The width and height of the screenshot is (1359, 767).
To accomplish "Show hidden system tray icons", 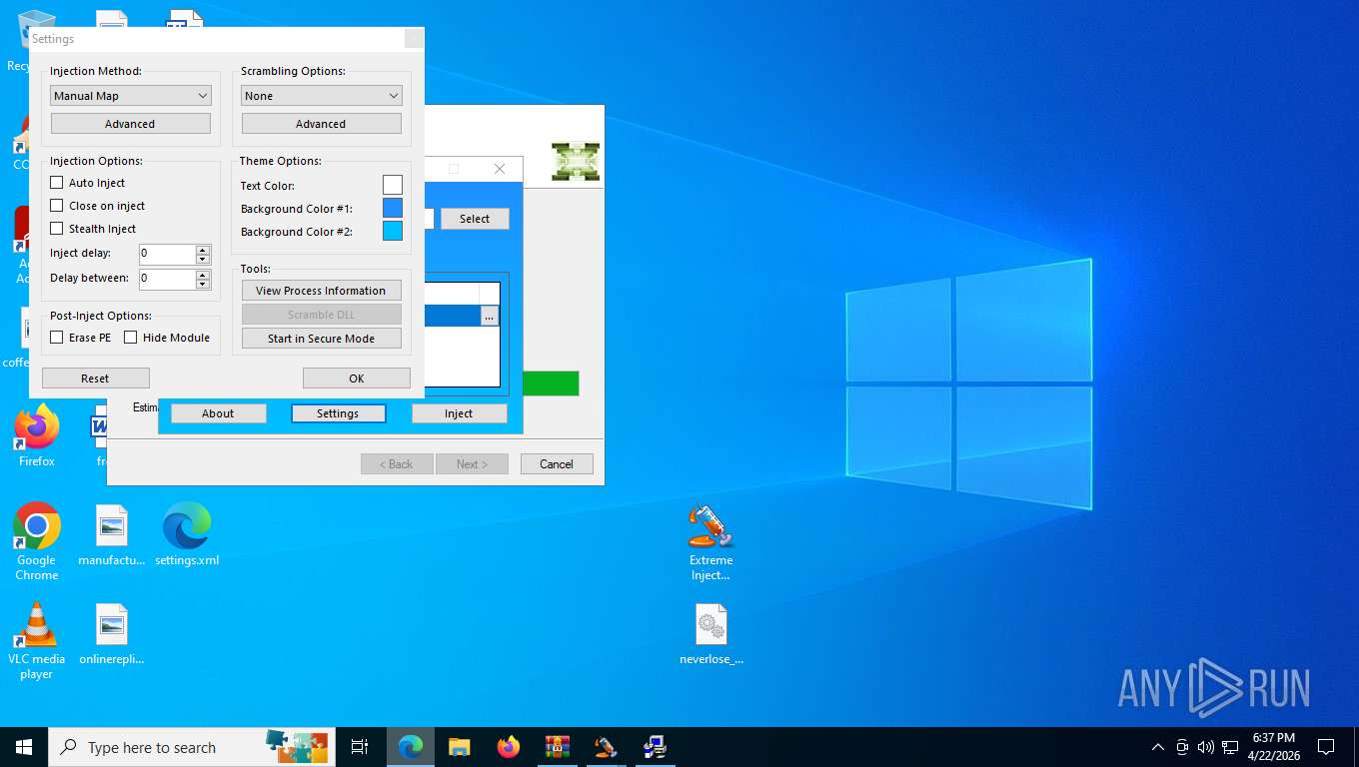I will 1158,747.
